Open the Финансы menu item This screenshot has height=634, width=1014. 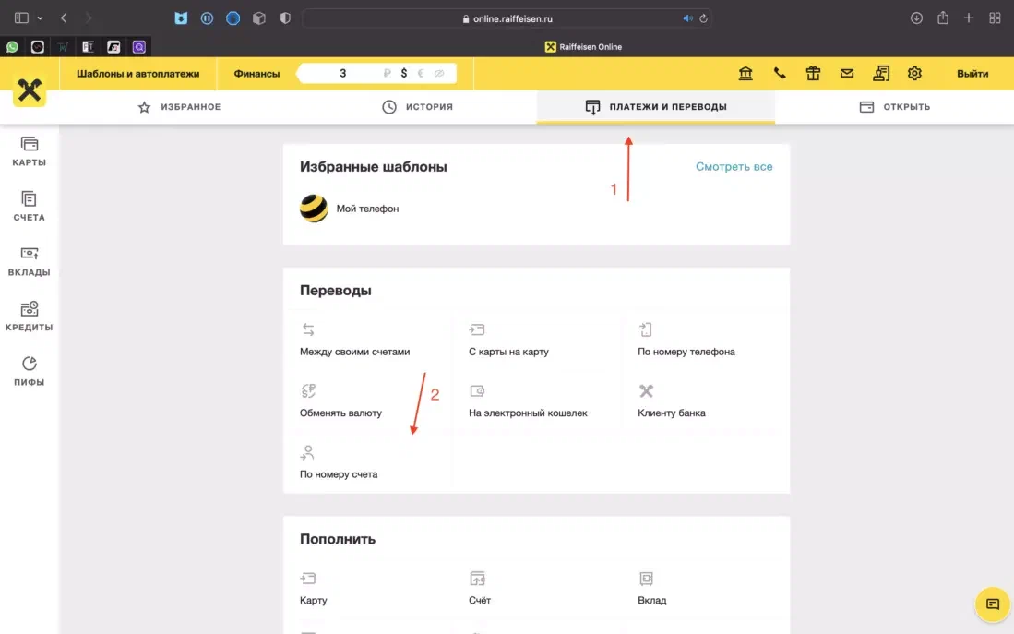click(x=256, y=74)
